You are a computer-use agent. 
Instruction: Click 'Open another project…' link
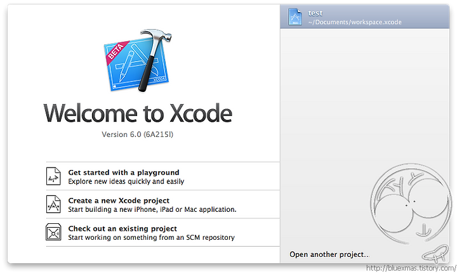(x=329, y=254)
